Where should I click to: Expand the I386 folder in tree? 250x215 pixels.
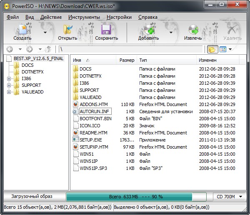point(9,78)
